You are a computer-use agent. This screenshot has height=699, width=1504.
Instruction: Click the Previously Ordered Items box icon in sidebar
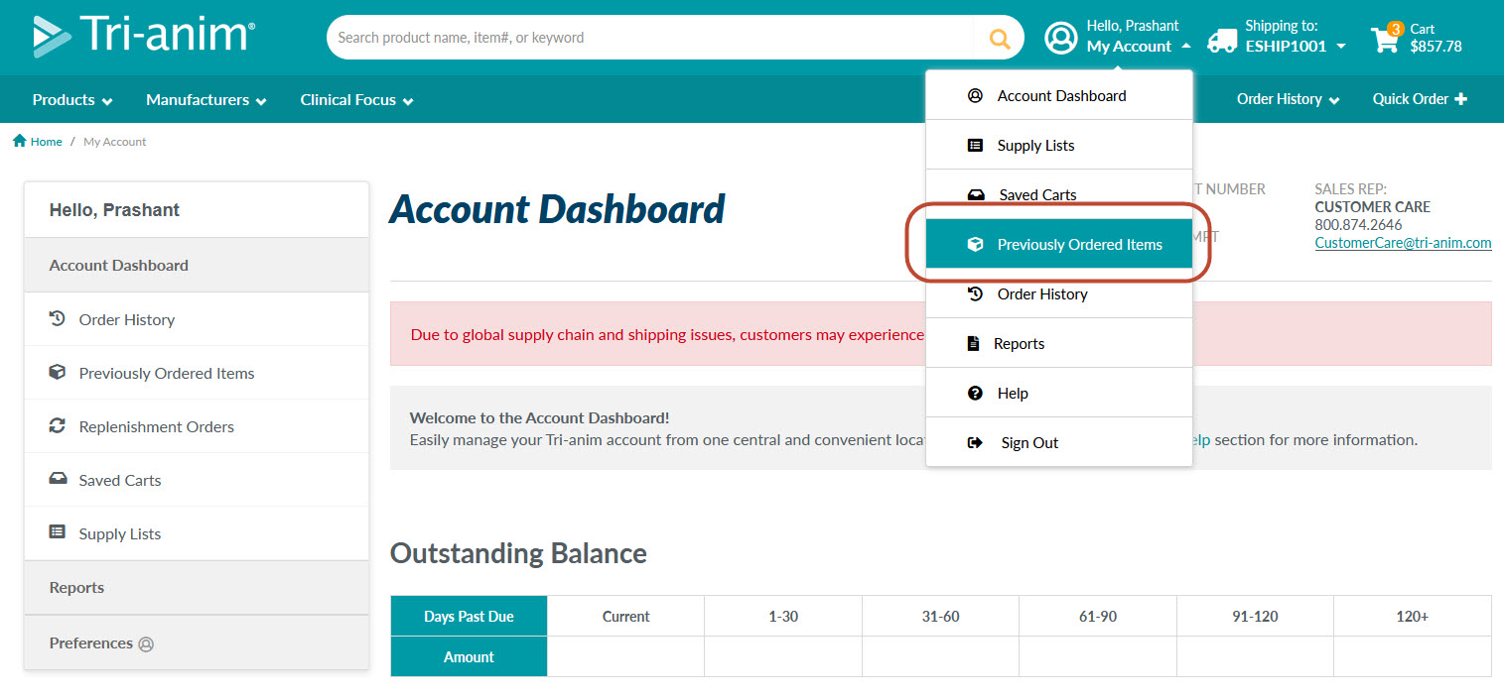click(x=58, y=373)
